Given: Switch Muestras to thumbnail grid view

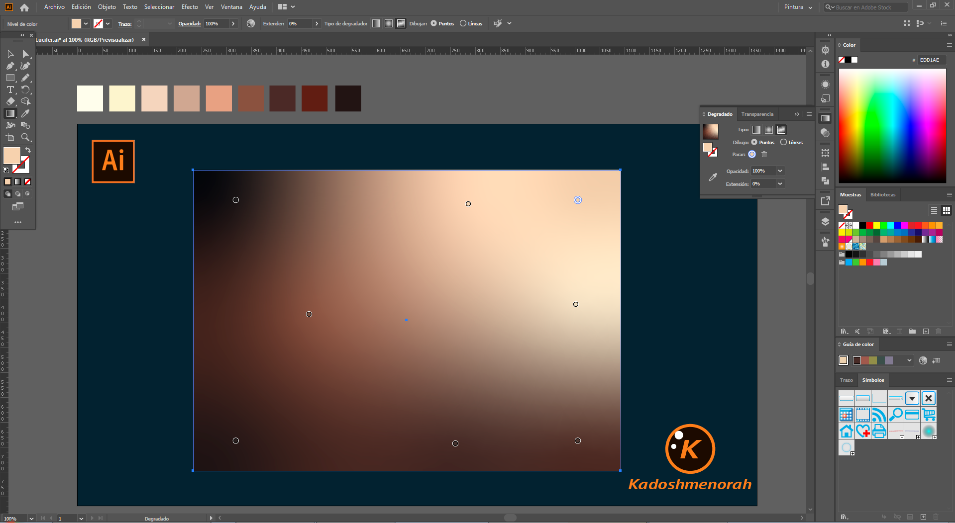Looking at the screenshot, I should (x=947, y=210).
